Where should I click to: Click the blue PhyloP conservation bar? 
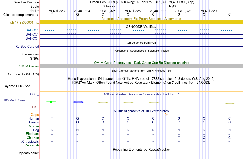pos(78,102)
